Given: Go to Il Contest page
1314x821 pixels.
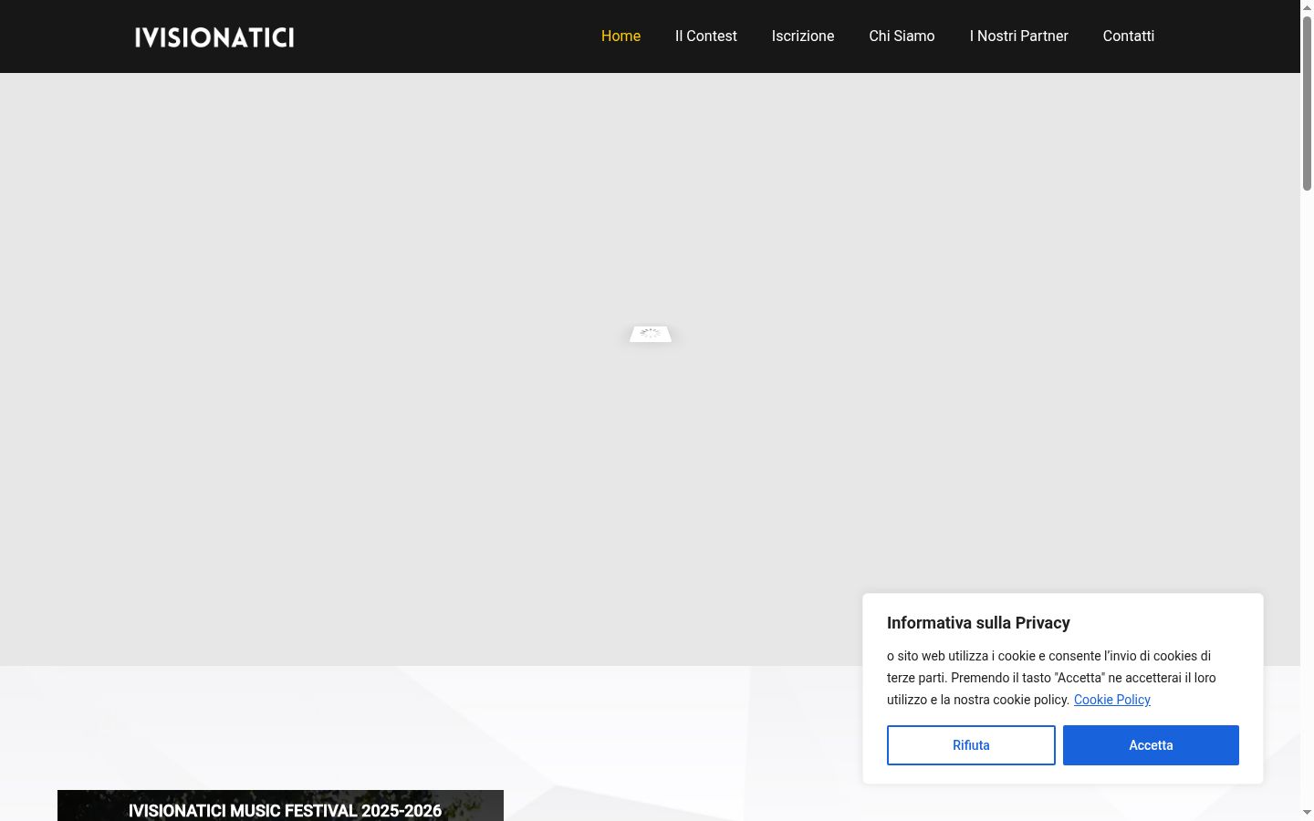Looking at the screenshot, I should coord(705,36).
